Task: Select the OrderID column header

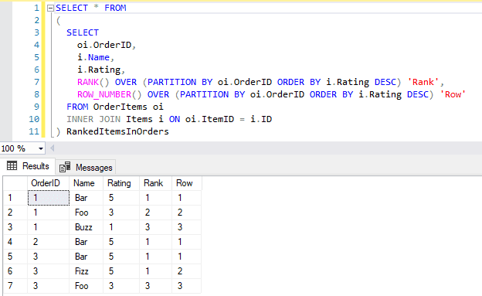Action: (48, 183)
